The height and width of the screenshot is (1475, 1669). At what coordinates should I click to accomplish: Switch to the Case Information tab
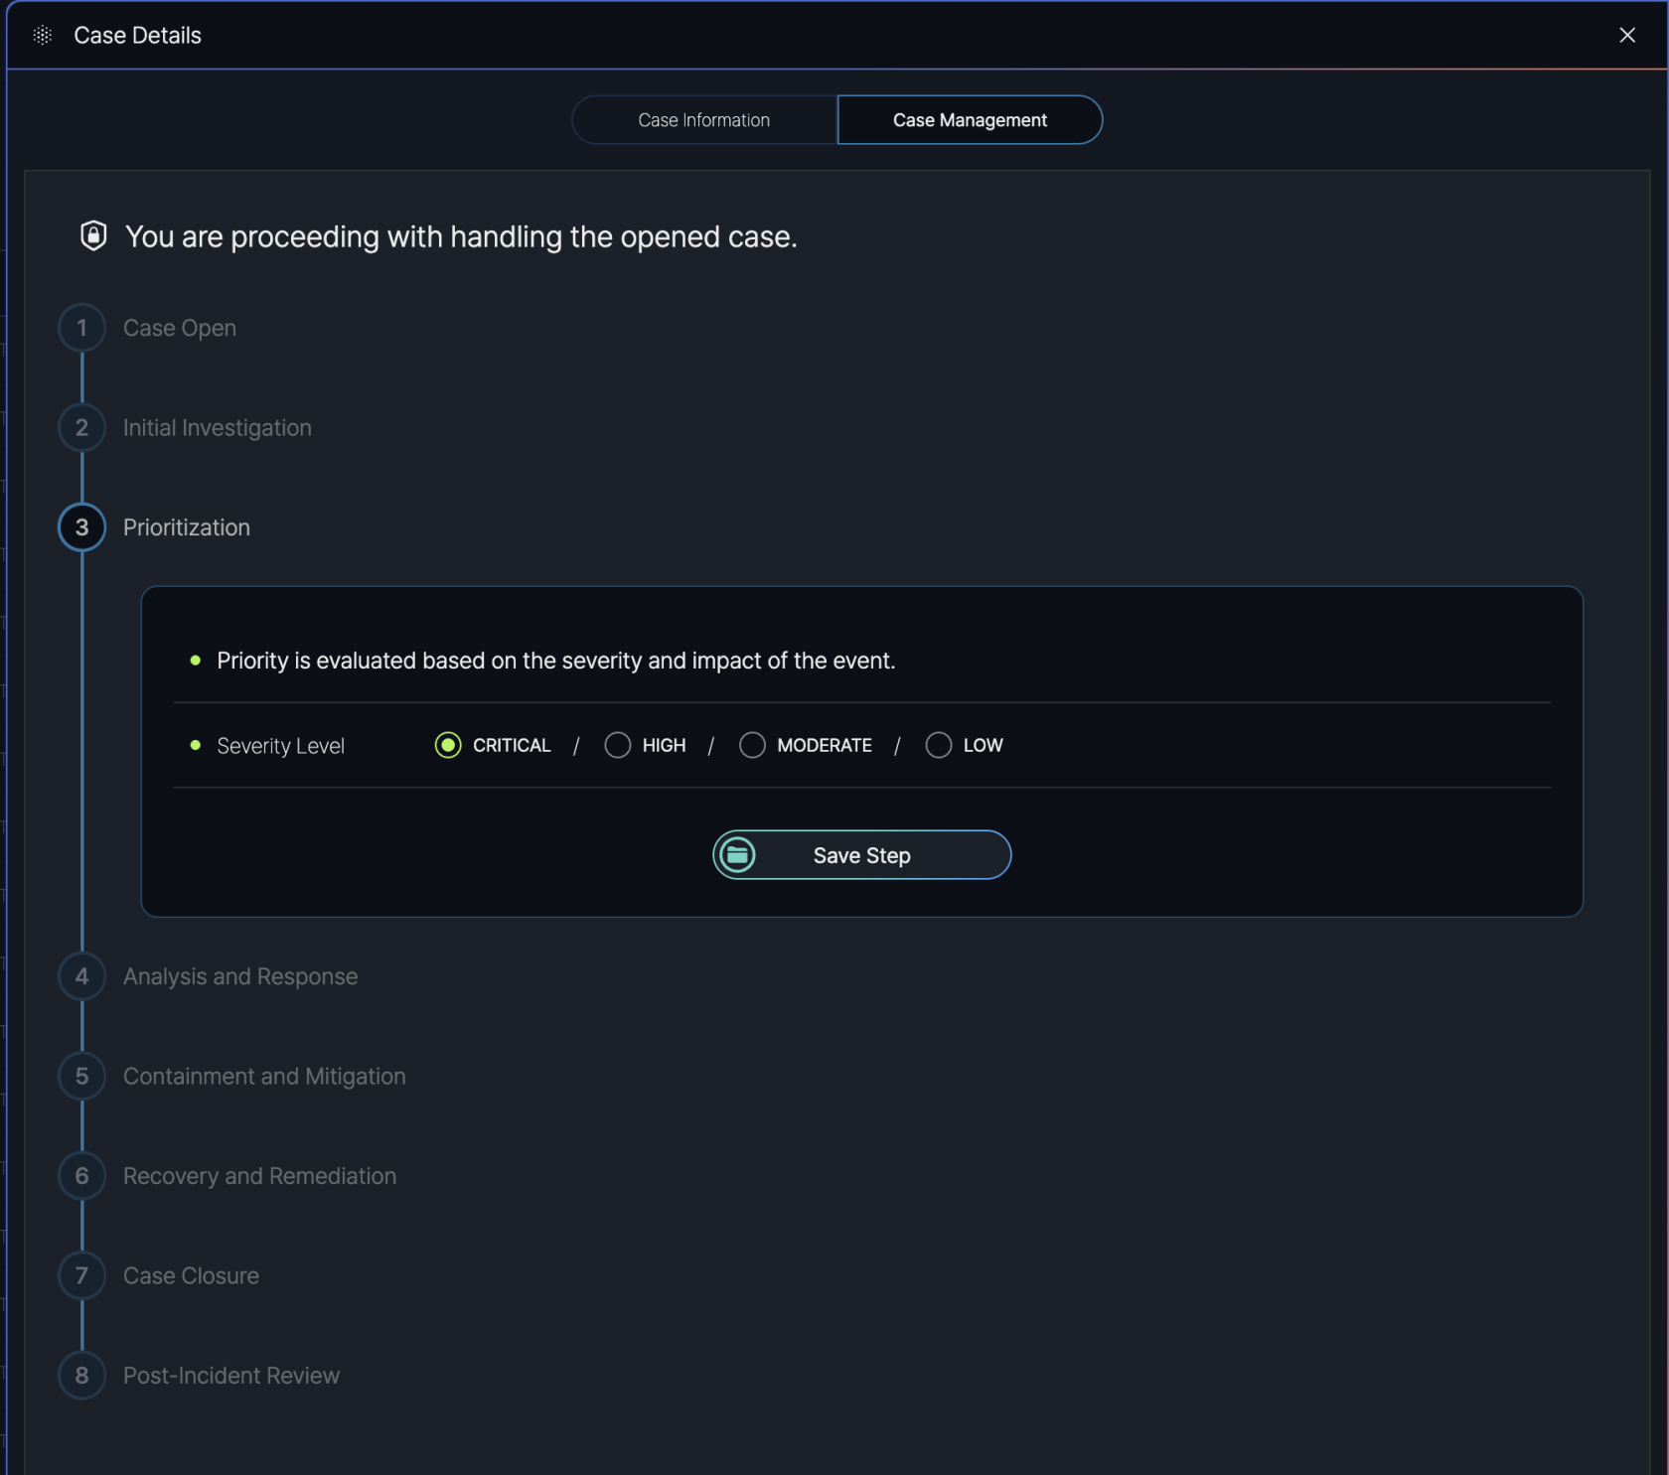click(704, 120)
